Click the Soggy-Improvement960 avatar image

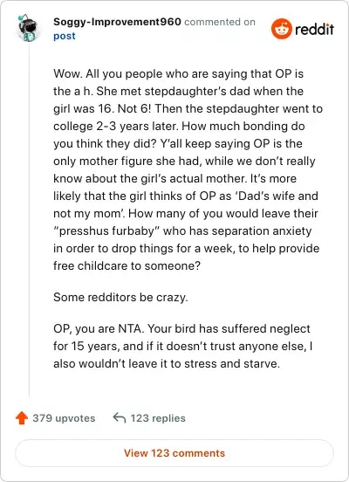pos(28,28)
